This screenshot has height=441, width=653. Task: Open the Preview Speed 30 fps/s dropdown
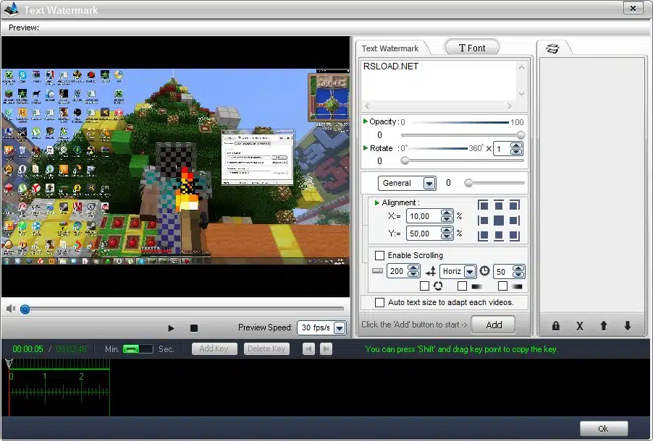pos(340,327)
